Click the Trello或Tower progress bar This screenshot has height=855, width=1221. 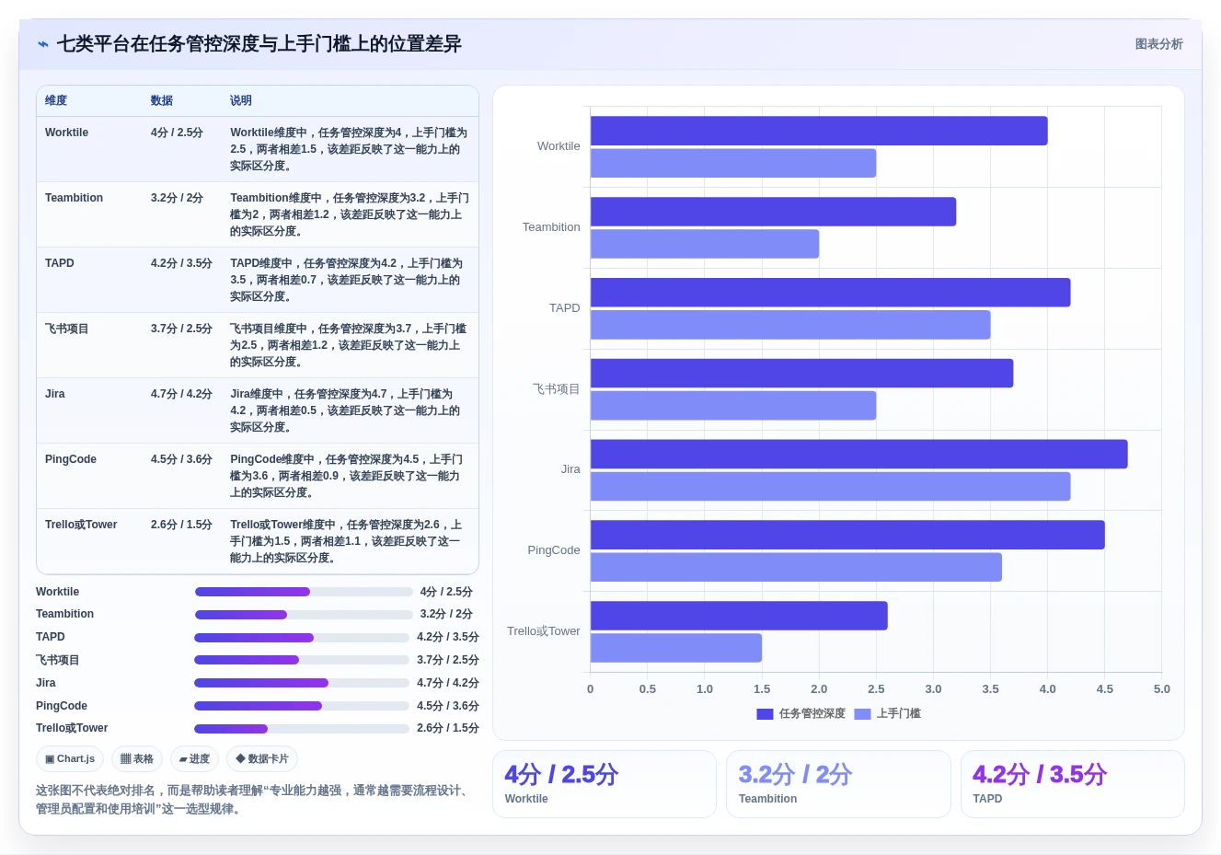pos(302,729)
